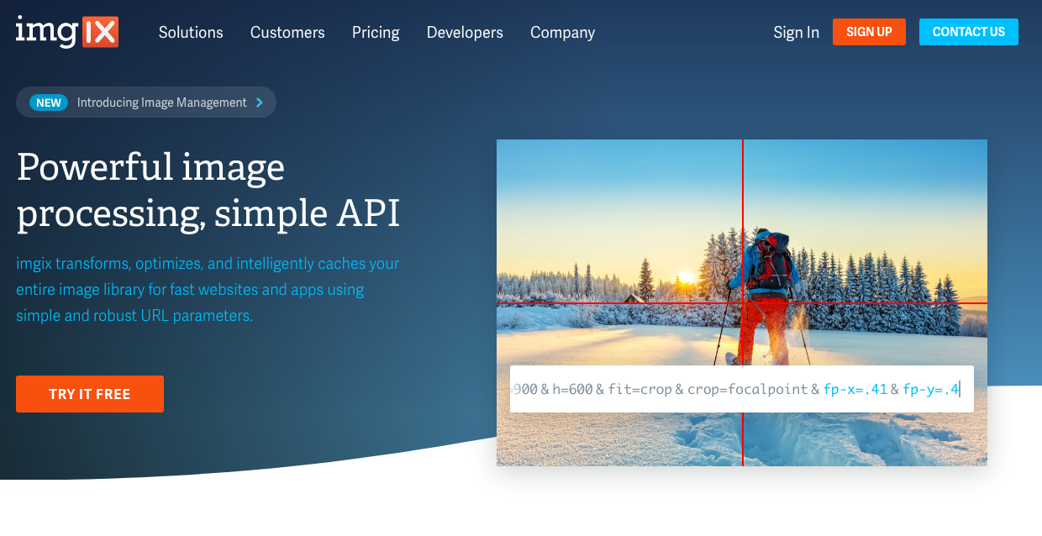Click the setting sun in the hero photo

coord(685,276)
